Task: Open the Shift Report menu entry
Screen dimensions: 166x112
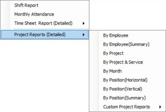Action: coord(45,5)
